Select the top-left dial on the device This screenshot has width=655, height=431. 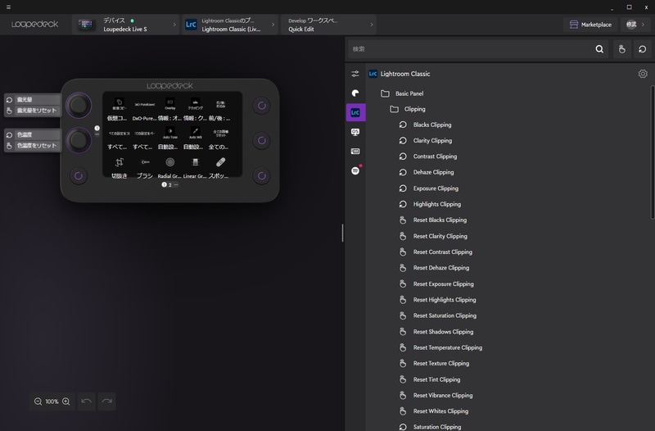(79, 106)
